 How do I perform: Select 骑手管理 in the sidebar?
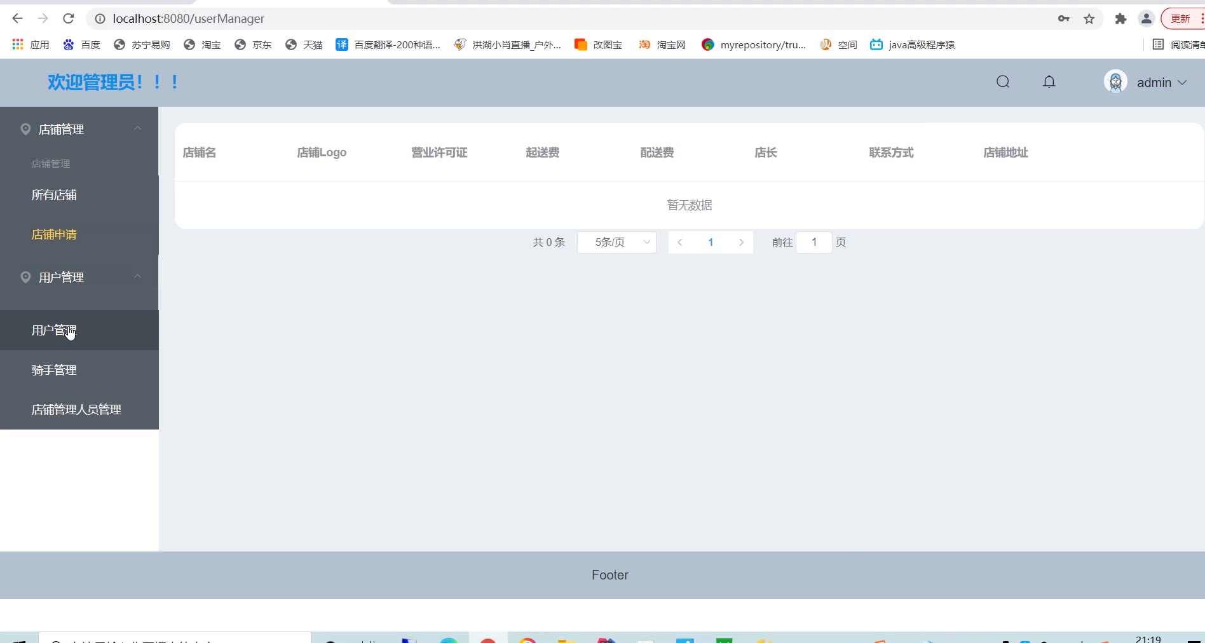(79, 370)
